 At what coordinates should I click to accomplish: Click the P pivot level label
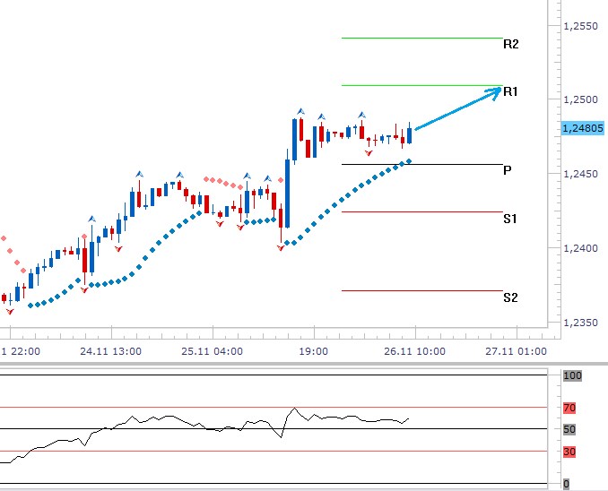pos(507,169)
